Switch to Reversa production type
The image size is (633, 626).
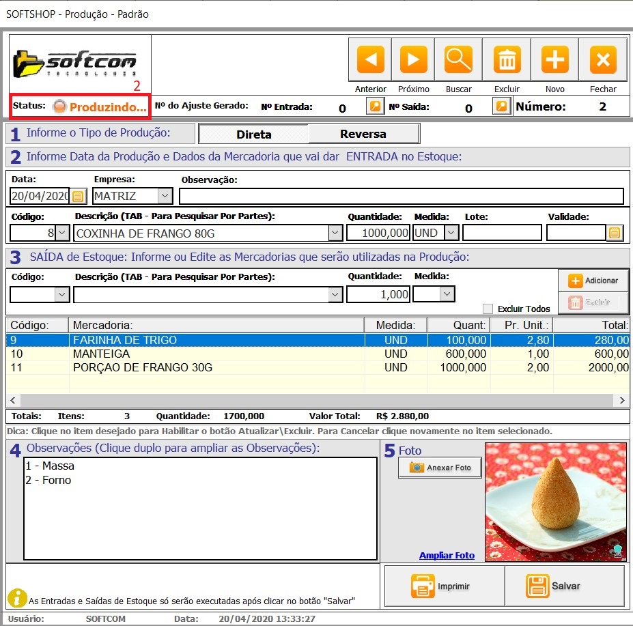click(x=363, y=134)
